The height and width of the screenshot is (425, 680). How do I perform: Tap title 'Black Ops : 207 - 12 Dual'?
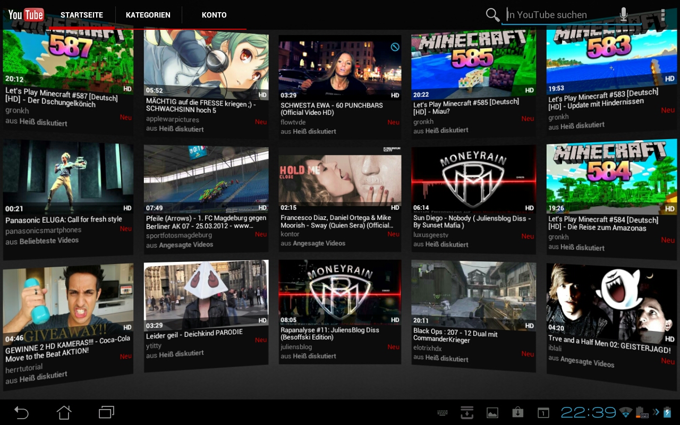pos(455,335)
